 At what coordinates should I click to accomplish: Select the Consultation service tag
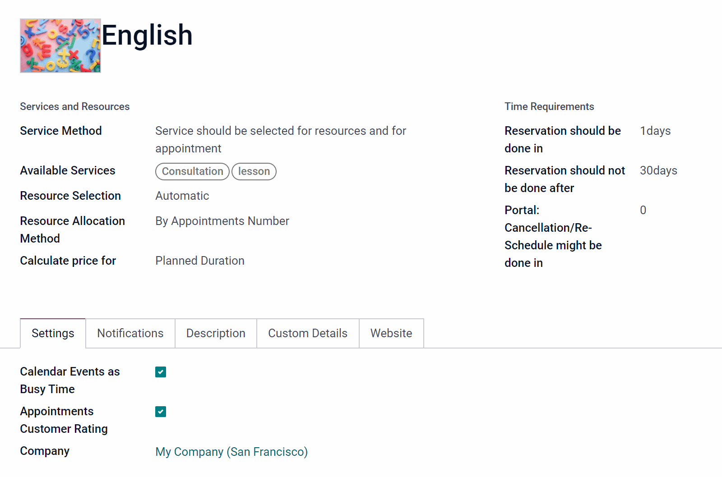pos(193,171)
